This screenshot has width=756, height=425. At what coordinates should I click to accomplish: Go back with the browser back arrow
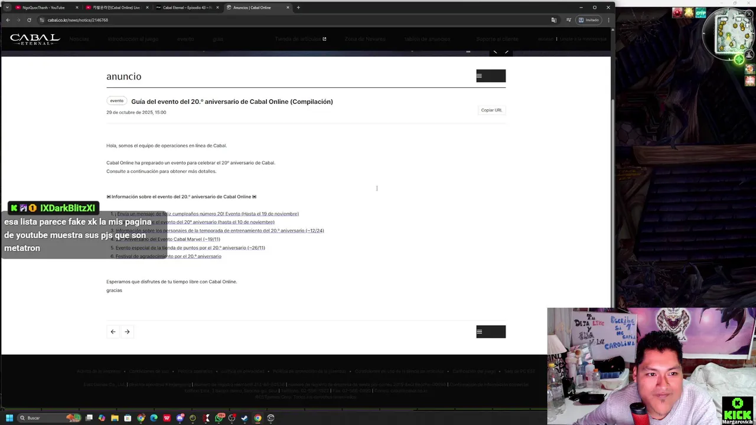(8, 20)
